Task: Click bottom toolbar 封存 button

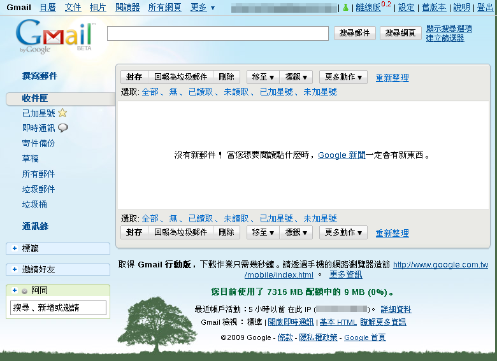Action: point(134,232)
